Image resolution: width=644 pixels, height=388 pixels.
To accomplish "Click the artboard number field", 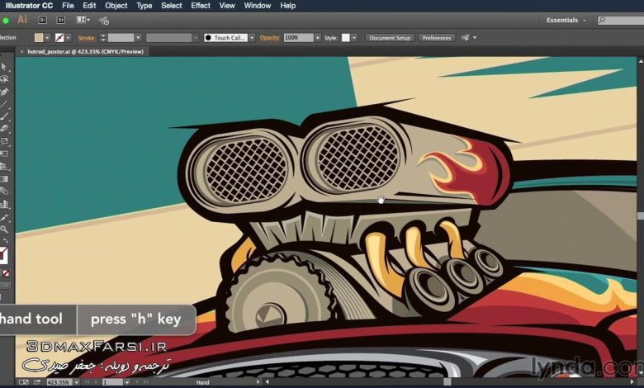I will tap(112, 382).
